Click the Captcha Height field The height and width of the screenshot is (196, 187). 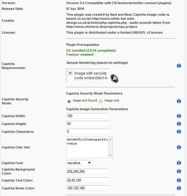[x=88, y=124]
